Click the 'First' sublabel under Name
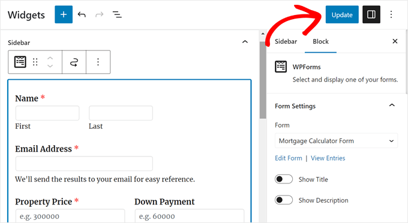This screenshot has height=223, width=408. coord(23,126)
